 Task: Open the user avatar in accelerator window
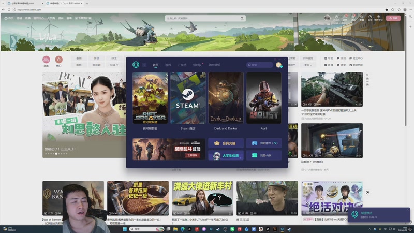tap(278, 65)
